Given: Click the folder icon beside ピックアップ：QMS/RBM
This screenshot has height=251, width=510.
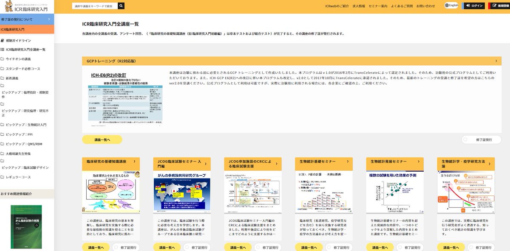Looking at the screenshot, I should click(x=3, y=144).
